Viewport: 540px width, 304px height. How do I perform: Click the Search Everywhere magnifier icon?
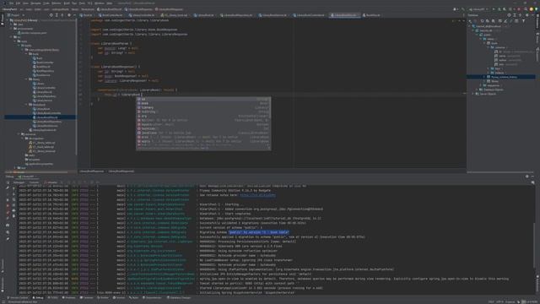click(x=526, y=9)
